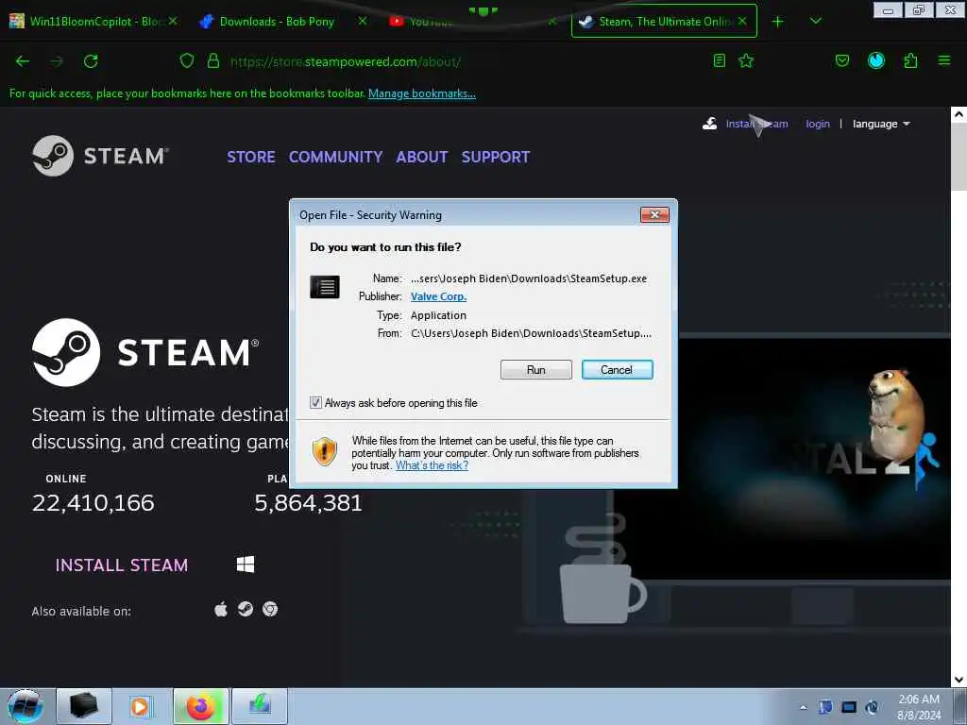Open the extensions puzzle icon

pos(910,60)
